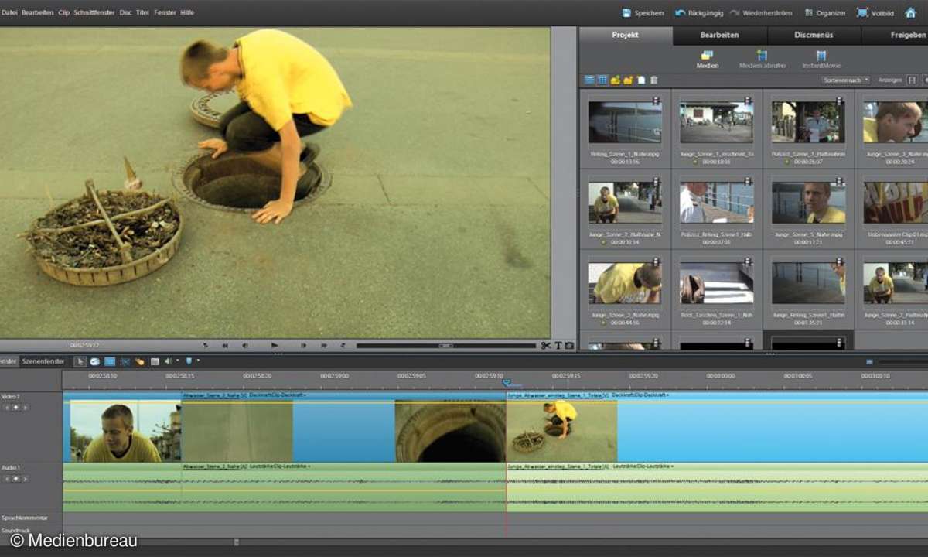Go to previous keyframe on Video 1

click(x=7, y=407)
